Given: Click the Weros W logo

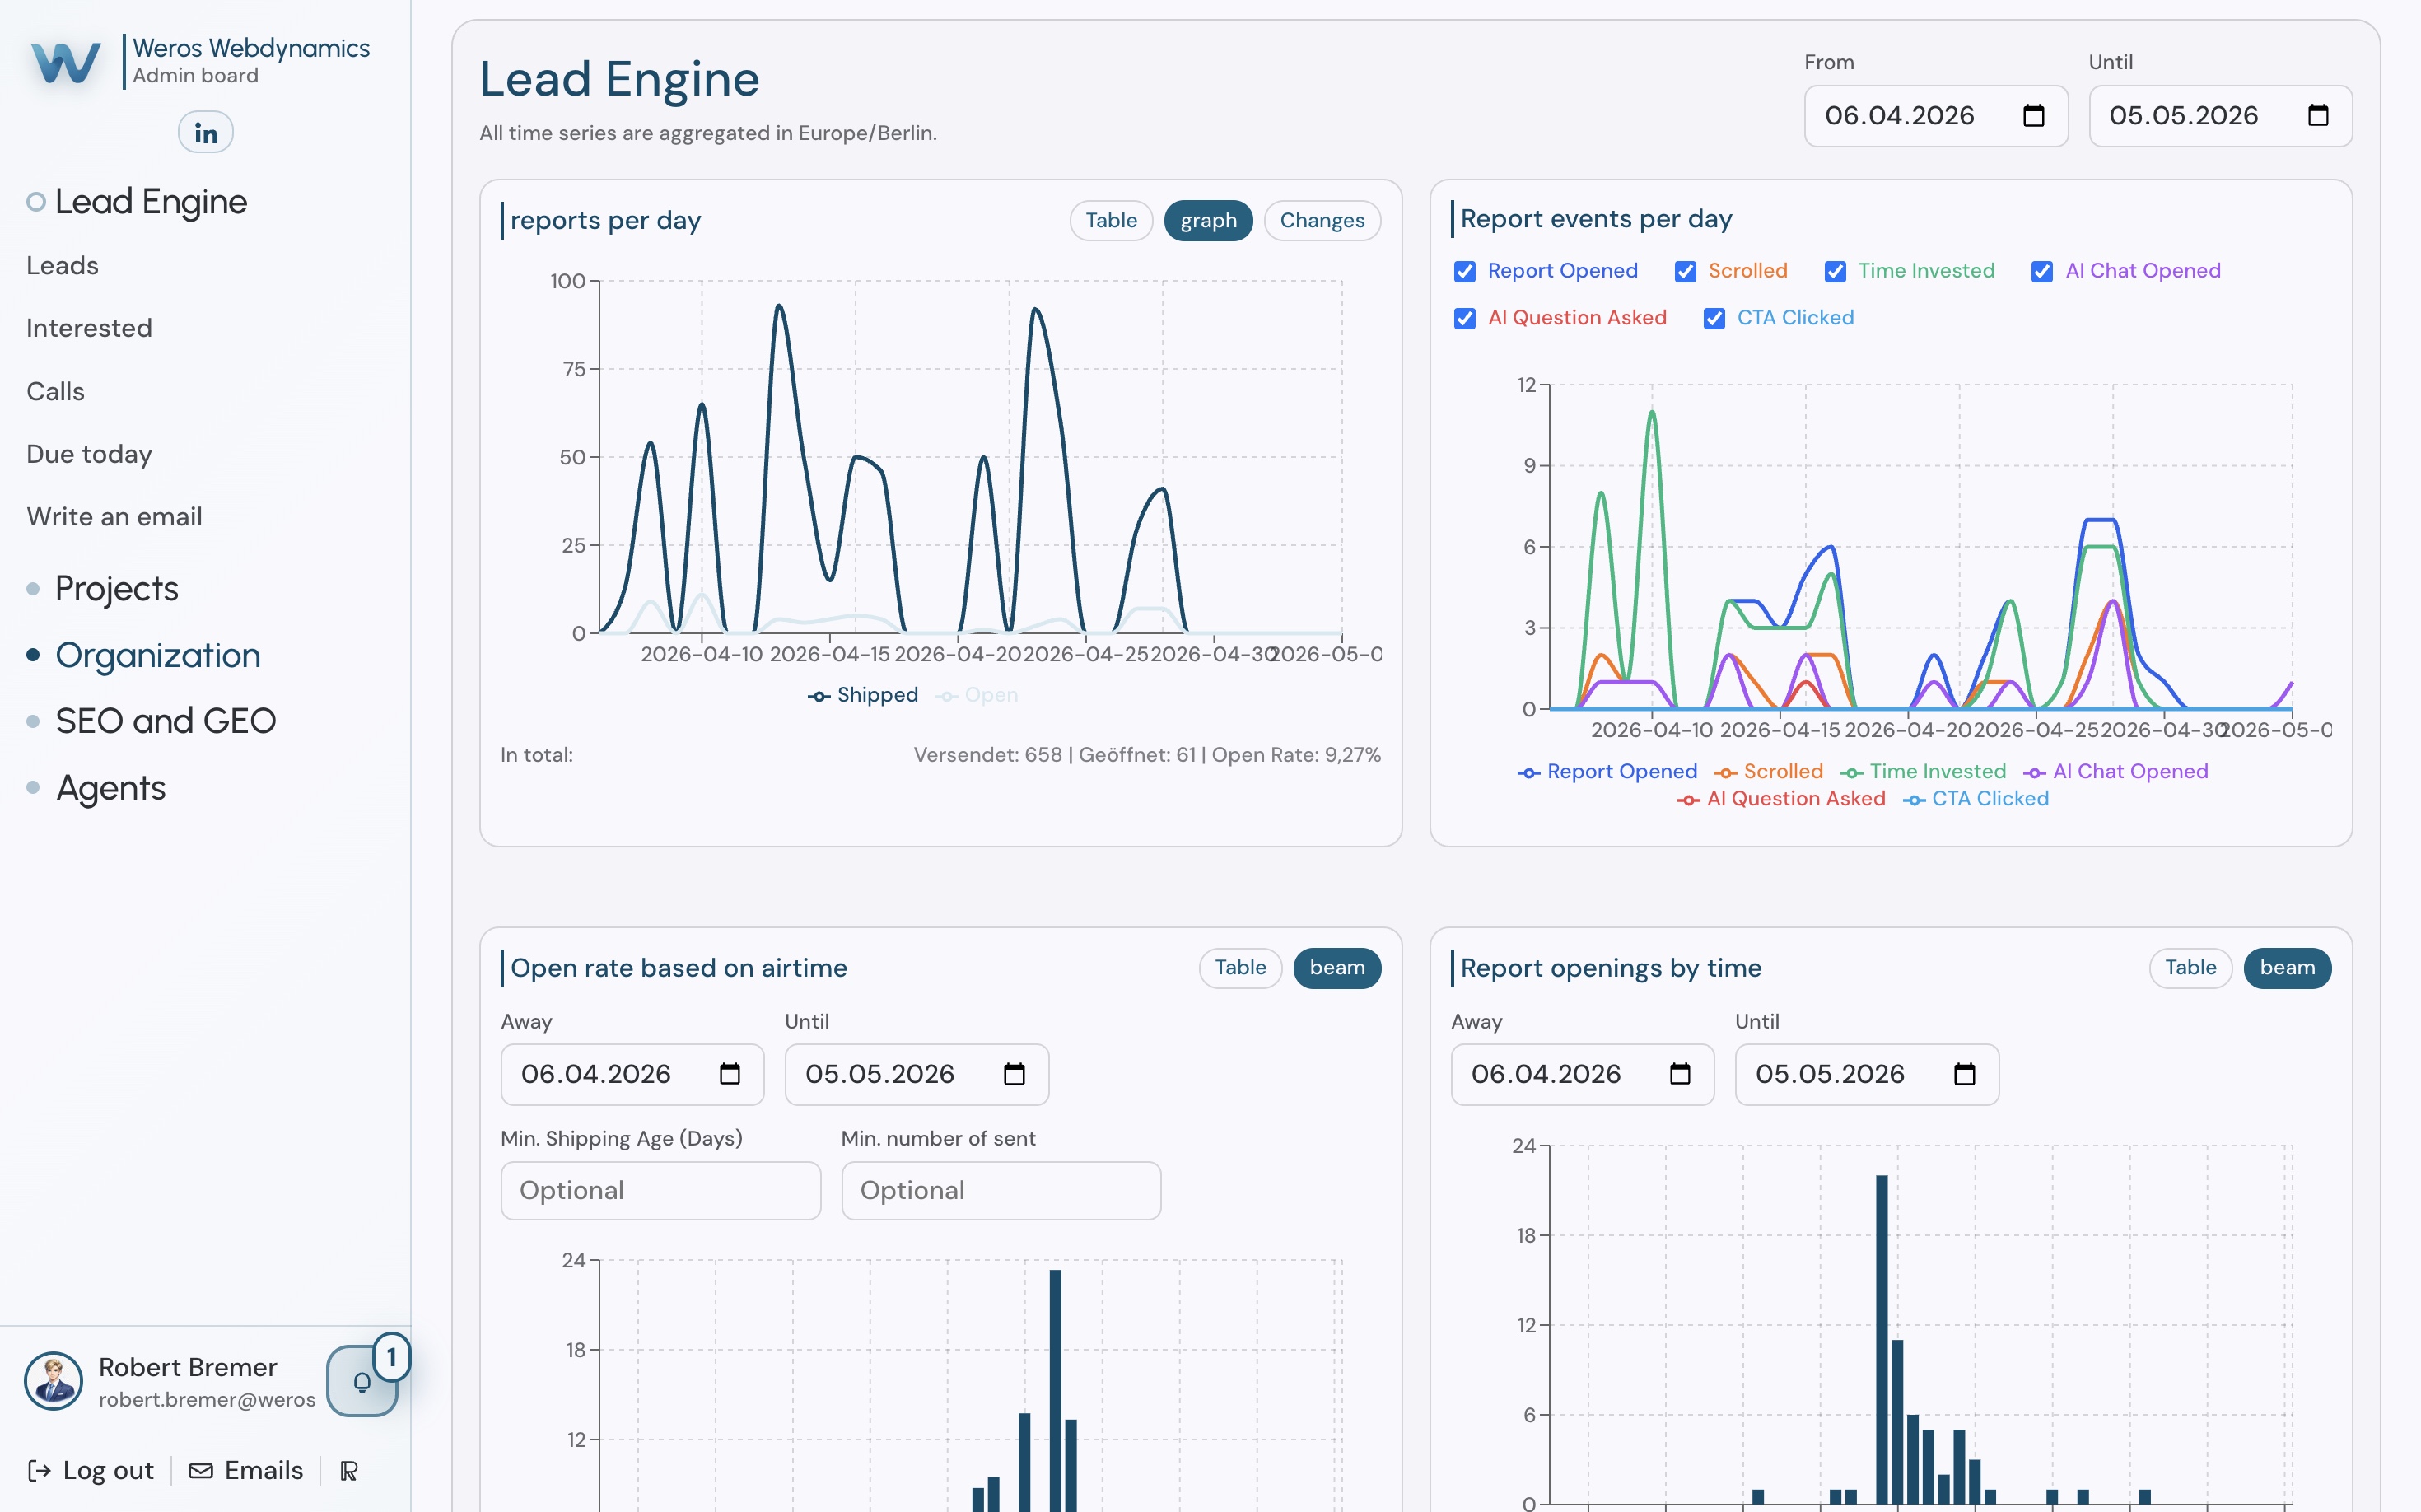Looking at the screenshot, I should tap(65, 62).
